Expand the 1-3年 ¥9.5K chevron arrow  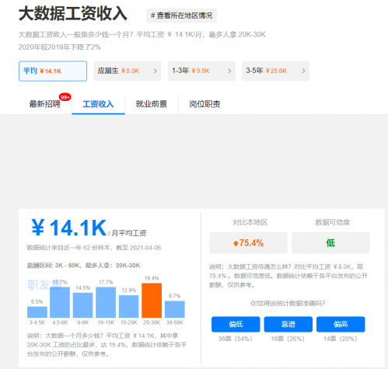(x=229, y=71)
